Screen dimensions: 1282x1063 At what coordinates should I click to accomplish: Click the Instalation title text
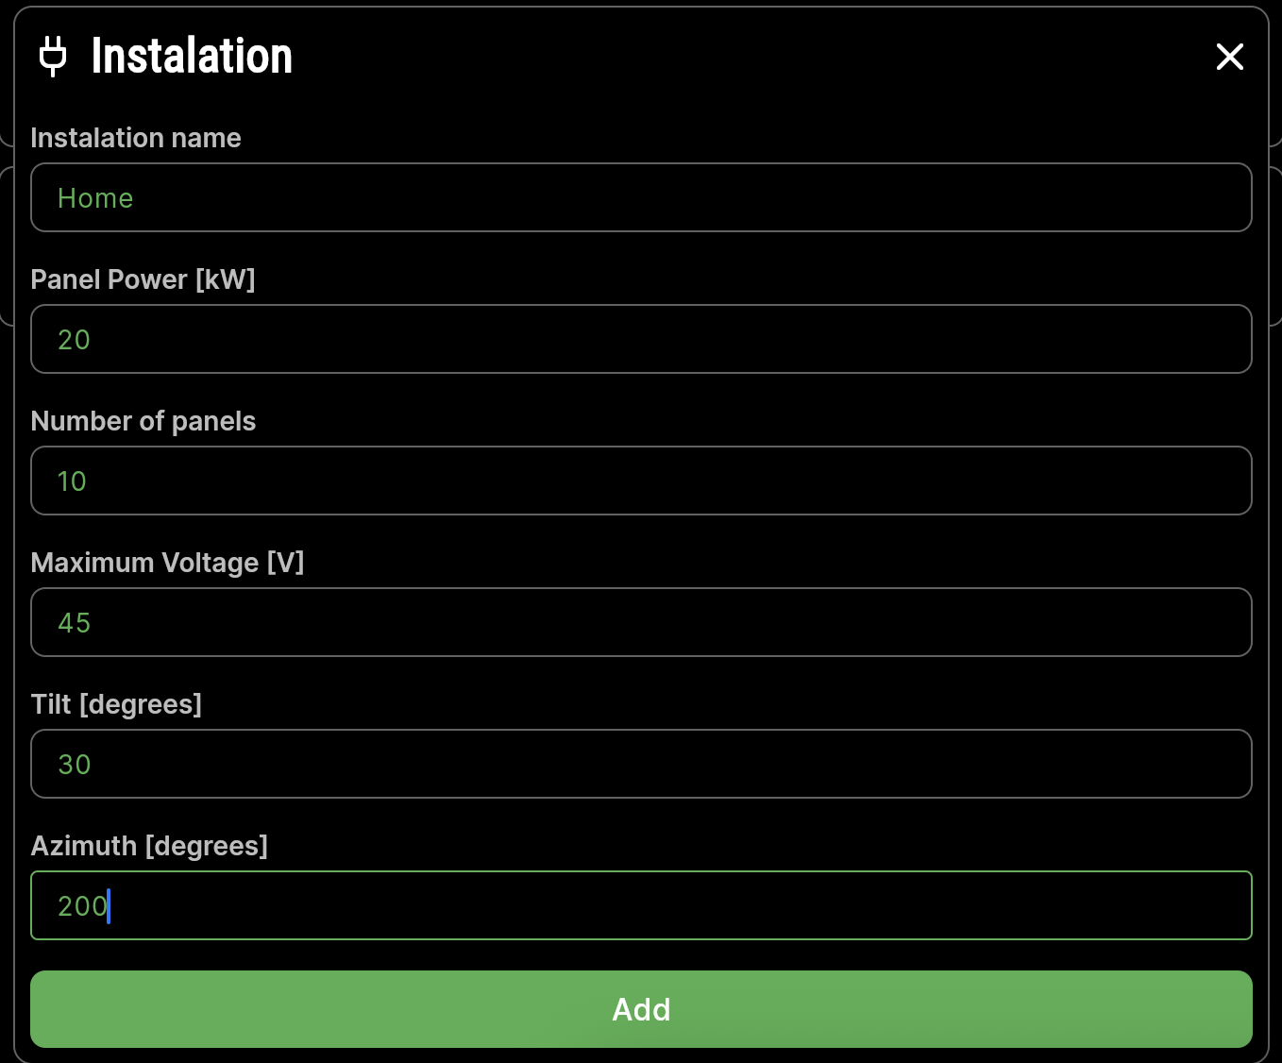pos(191,57)
